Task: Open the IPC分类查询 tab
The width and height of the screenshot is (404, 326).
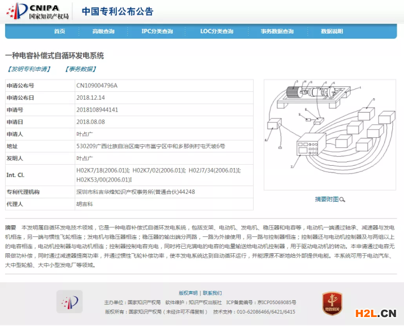Action: click(157, 31)
